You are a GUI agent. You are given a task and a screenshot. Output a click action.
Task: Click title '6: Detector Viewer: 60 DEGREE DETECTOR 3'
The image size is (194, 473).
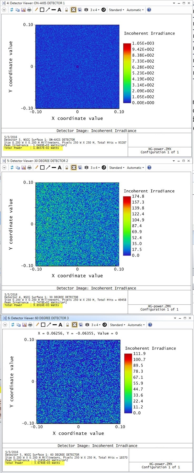click(x=38, y=318)
